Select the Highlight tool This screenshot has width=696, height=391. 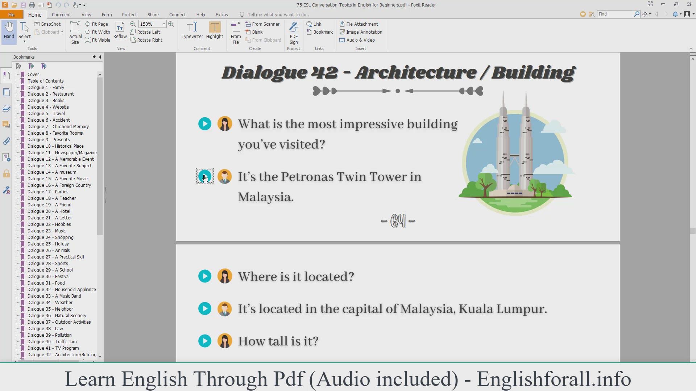tap(215, 31)
